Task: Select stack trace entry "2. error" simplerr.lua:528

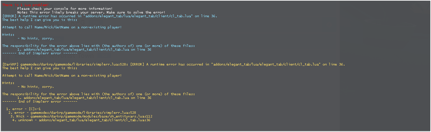Action: [x=72, y=112]
